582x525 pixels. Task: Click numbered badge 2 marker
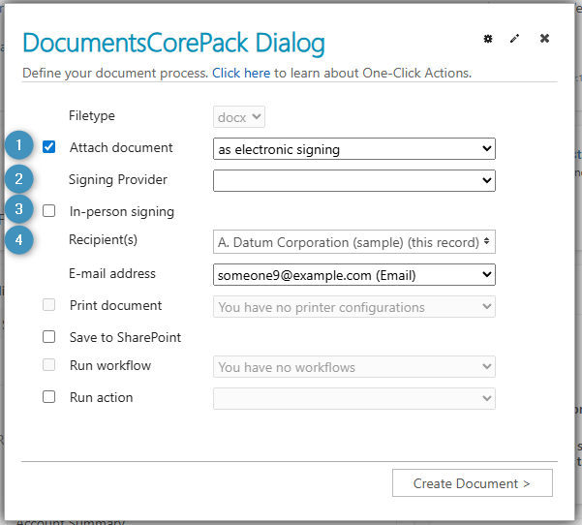click(18, 179)
